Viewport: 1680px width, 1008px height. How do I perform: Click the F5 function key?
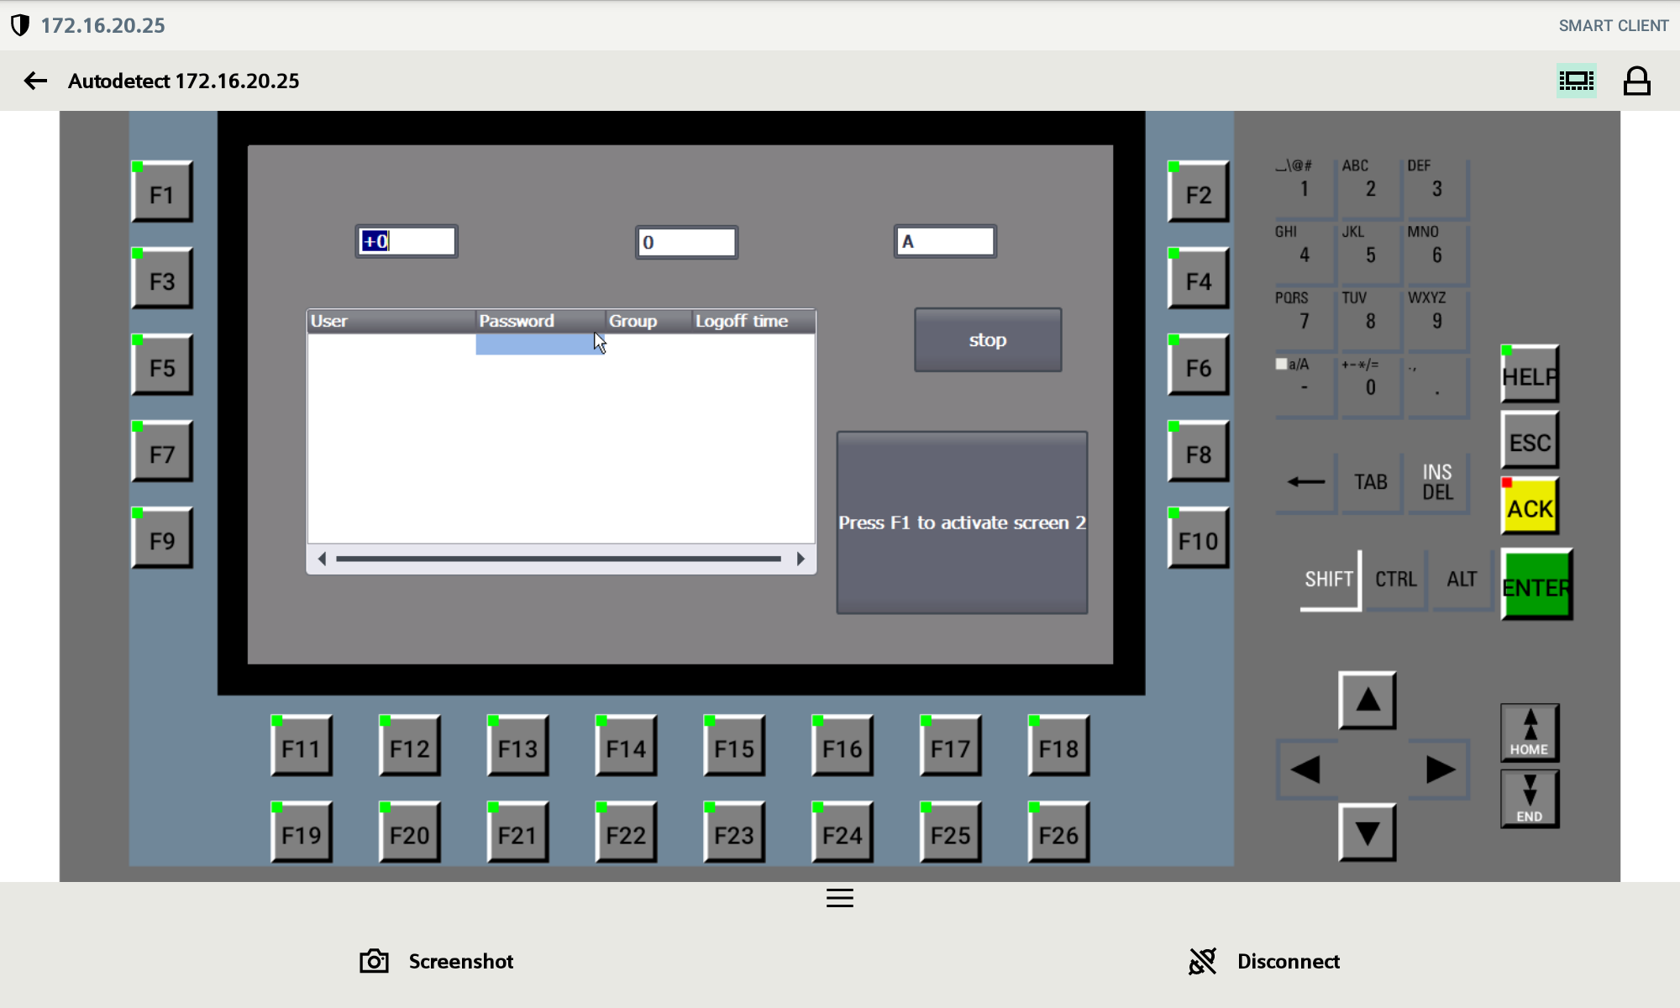pyautogui.click(x=162, y=365)
